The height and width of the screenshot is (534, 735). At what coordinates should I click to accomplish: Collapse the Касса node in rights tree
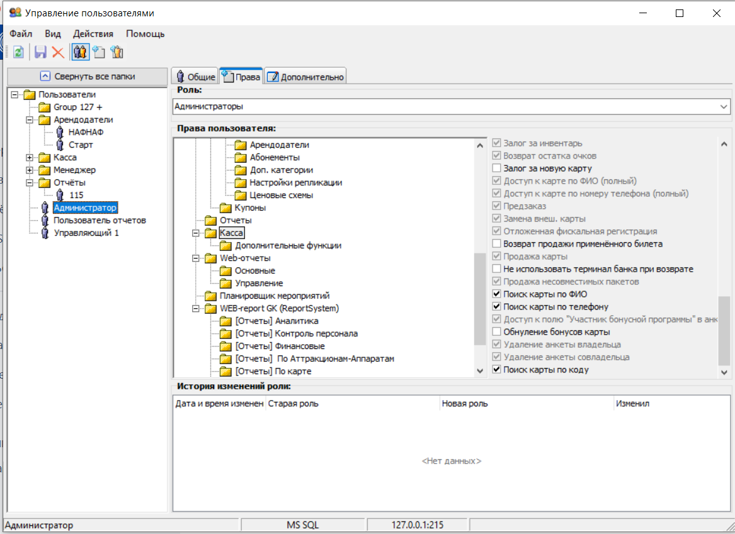(x=196, y=233)
